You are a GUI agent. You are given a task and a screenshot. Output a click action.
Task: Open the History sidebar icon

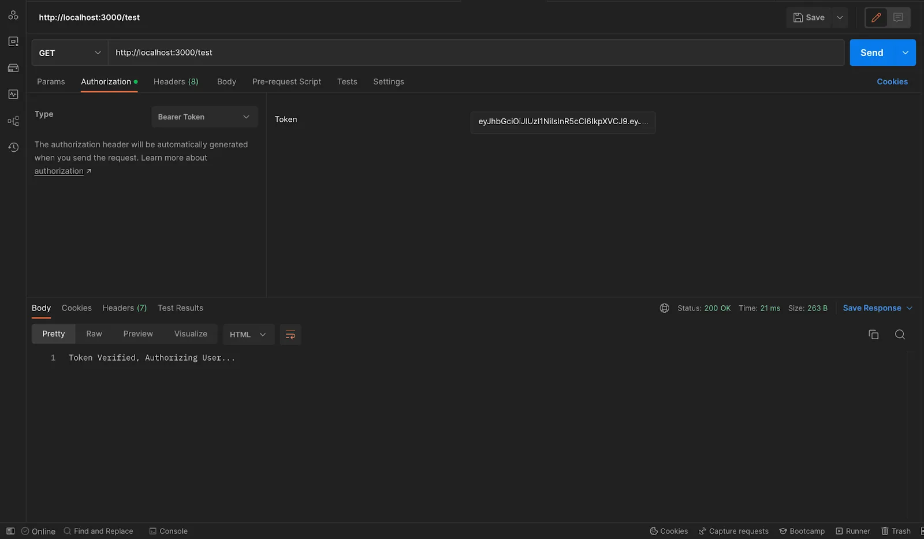coord(13,147)
